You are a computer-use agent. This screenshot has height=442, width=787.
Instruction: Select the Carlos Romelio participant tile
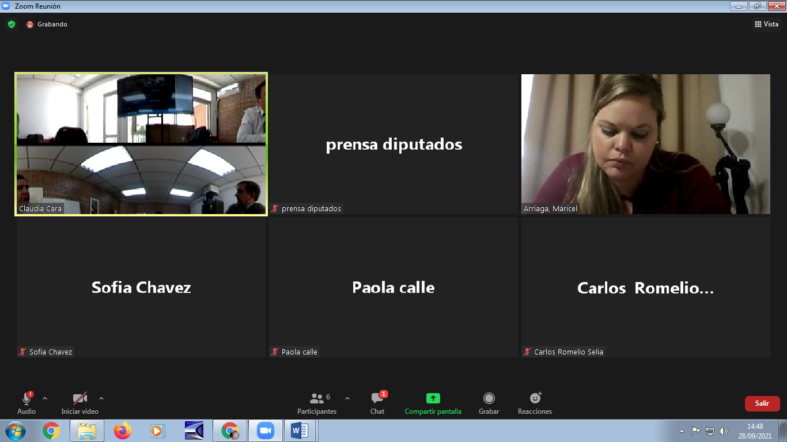tap(646, 287)
